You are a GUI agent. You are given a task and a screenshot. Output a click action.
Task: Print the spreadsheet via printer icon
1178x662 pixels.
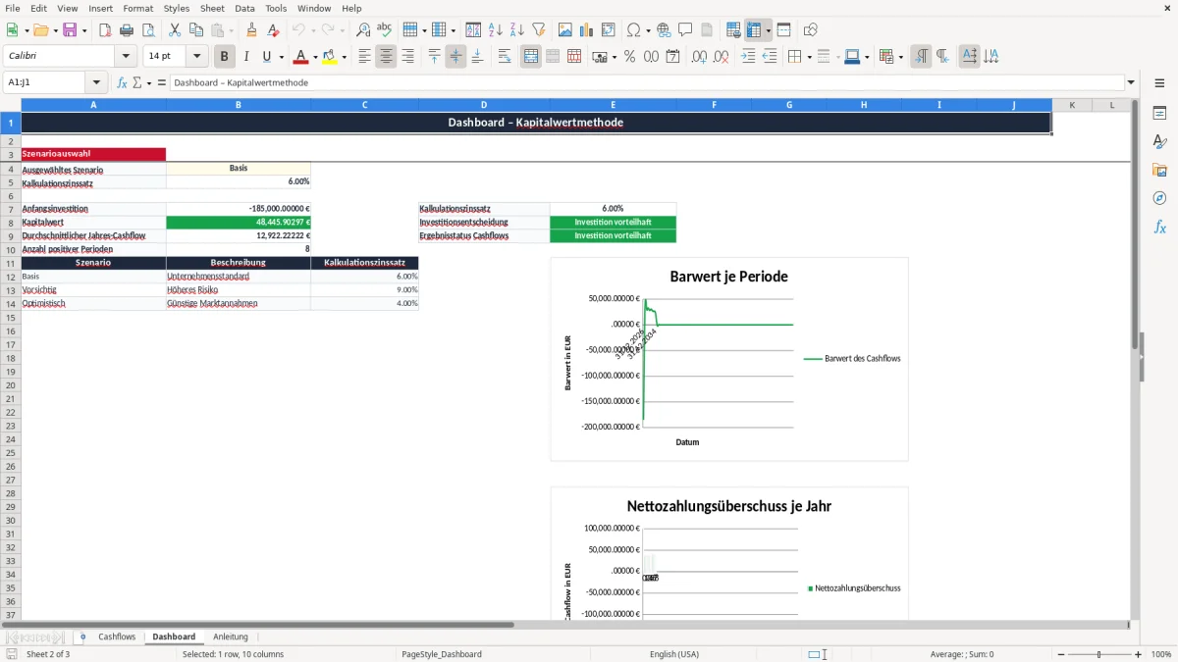[x=127, y=30]
